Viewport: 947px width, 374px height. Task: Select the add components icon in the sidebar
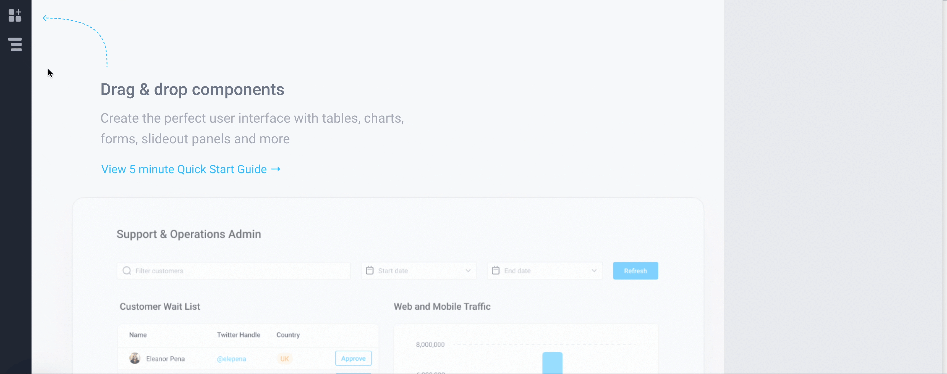click(15, 16)
